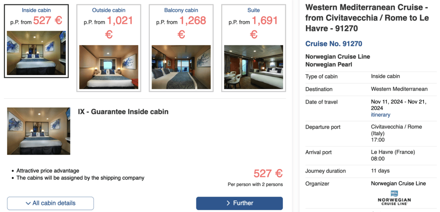Expand All cabin details
Image resolution: width=440 pixels, height=212 pixels.
tap(50, 203)
